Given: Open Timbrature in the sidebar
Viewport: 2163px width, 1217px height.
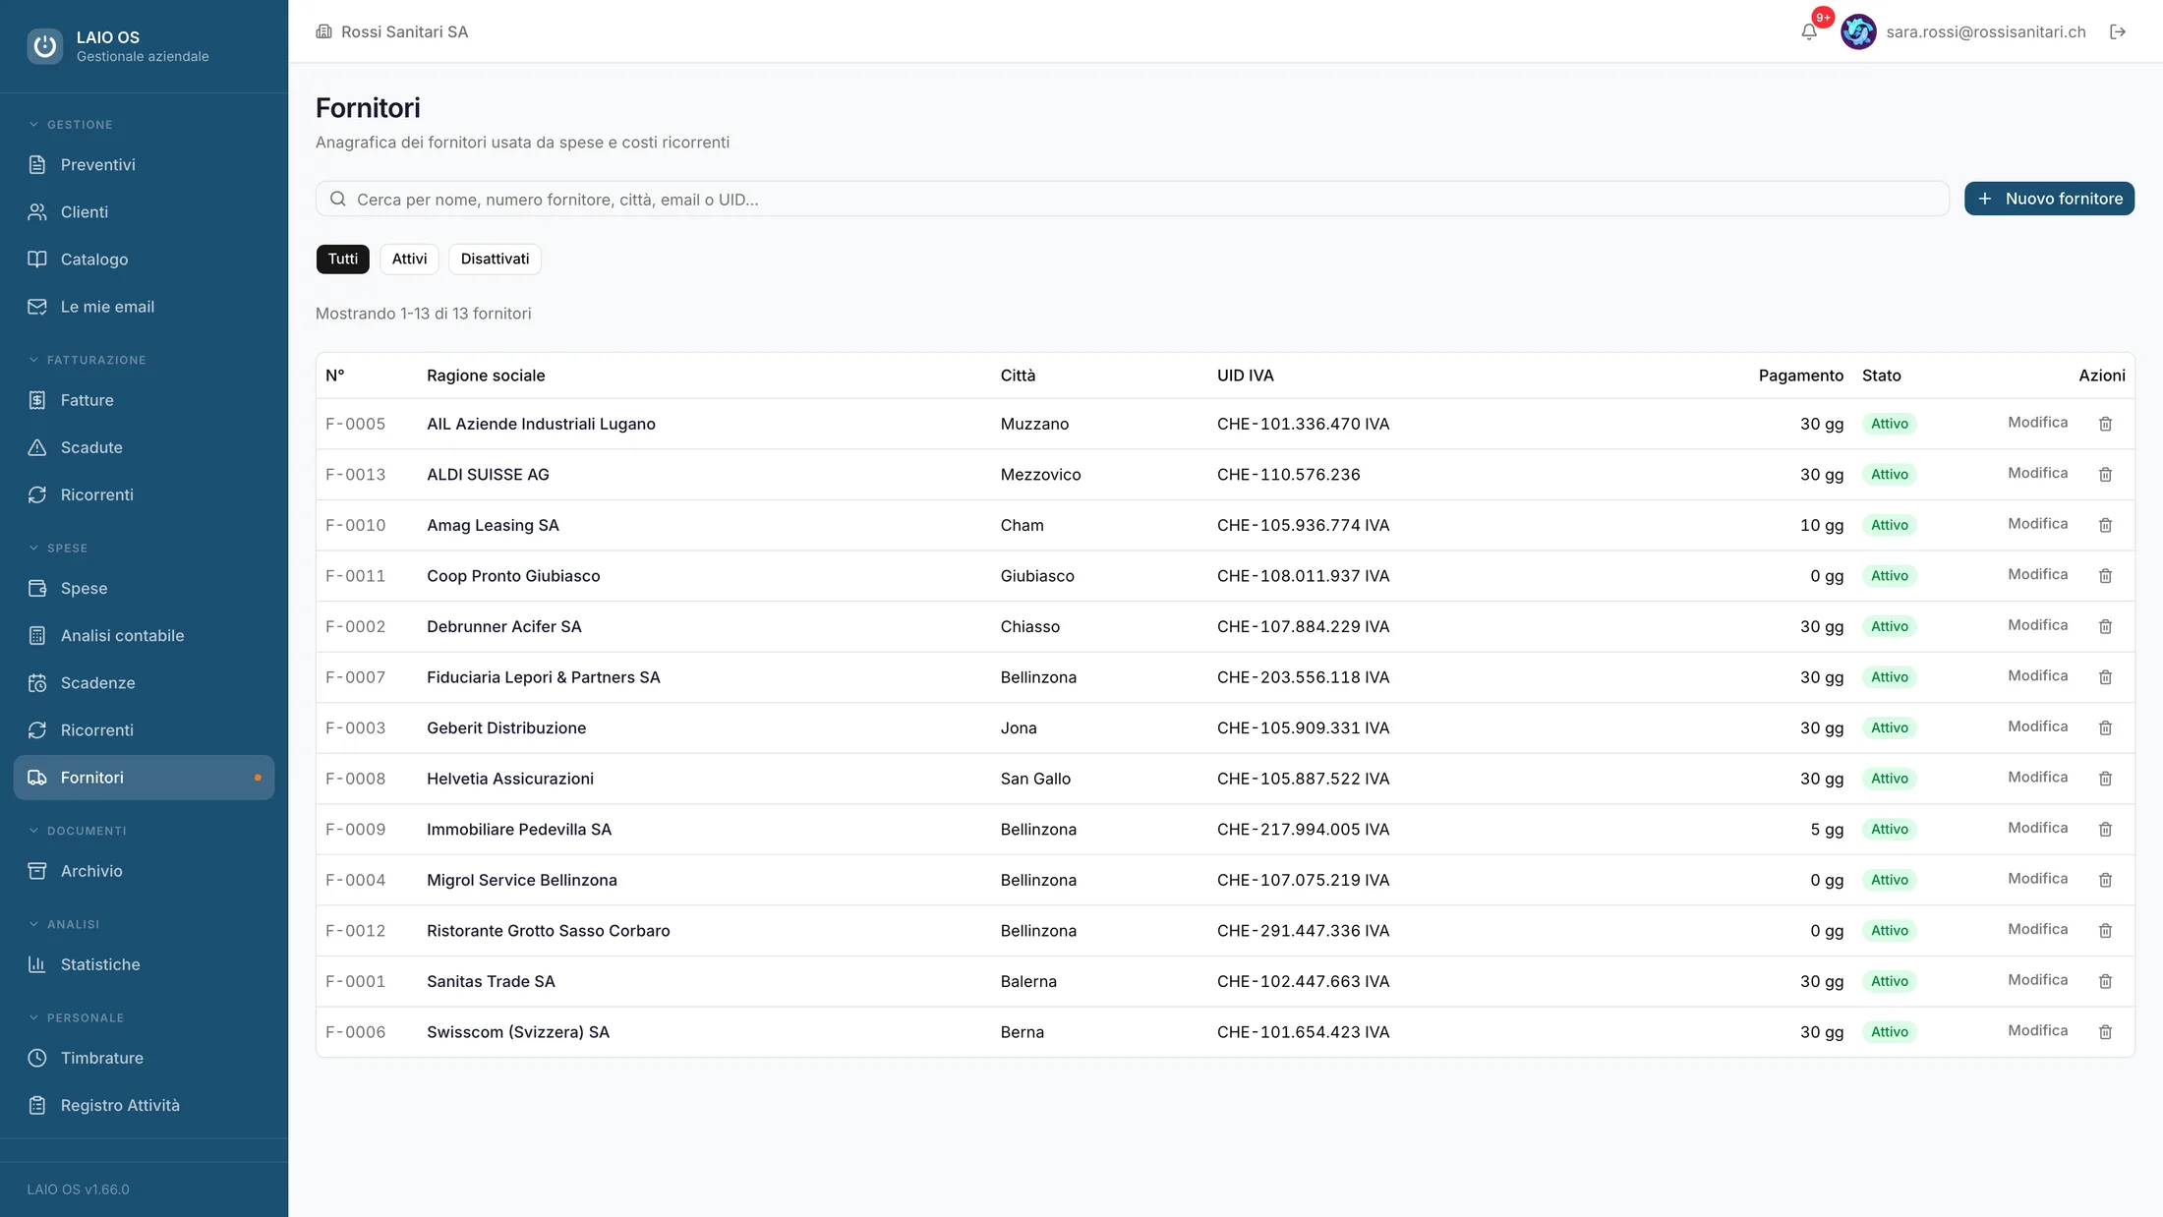Looking at the screenshot, I should (144, 1058).
